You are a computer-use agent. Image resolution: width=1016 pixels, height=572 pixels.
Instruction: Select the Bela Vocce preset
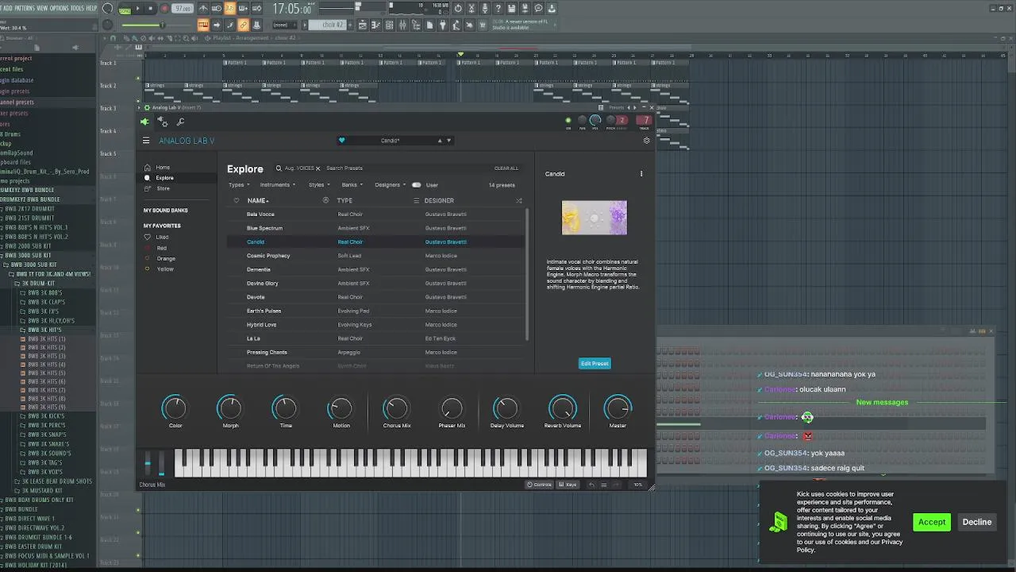(x=375, y=214)
